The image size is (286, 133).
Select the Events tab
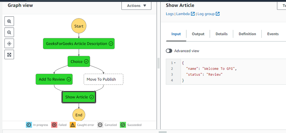coord(273,34)
